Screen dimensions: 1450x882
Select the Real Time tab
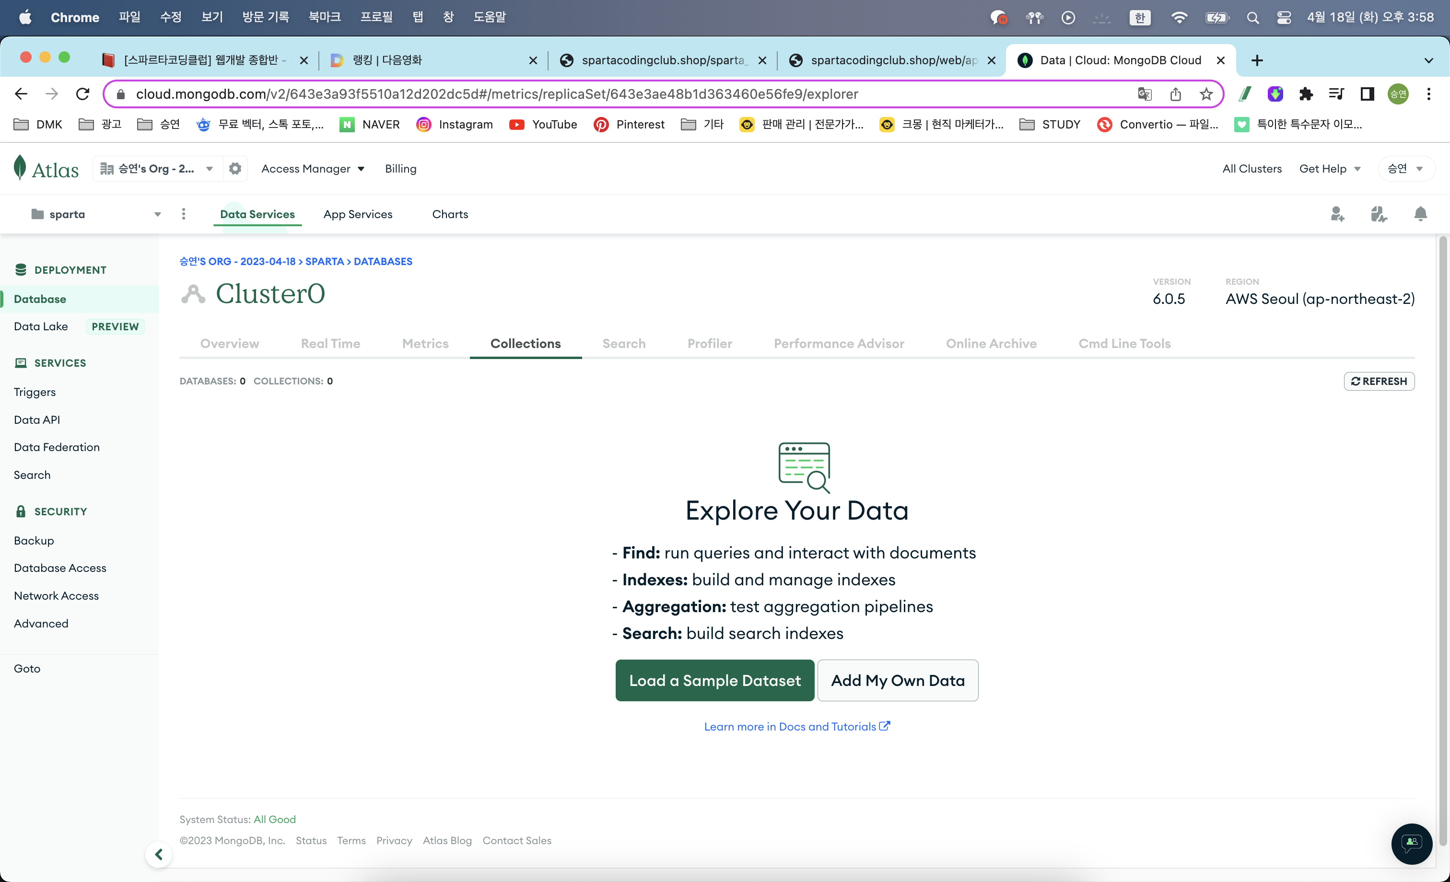point(331,344)
